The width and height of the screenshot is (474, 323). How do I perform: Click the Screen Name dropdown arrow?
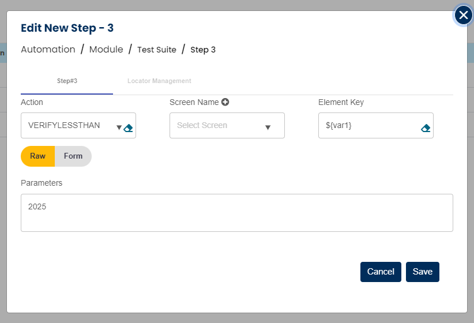pyautogui.click(x=268, y=128)
